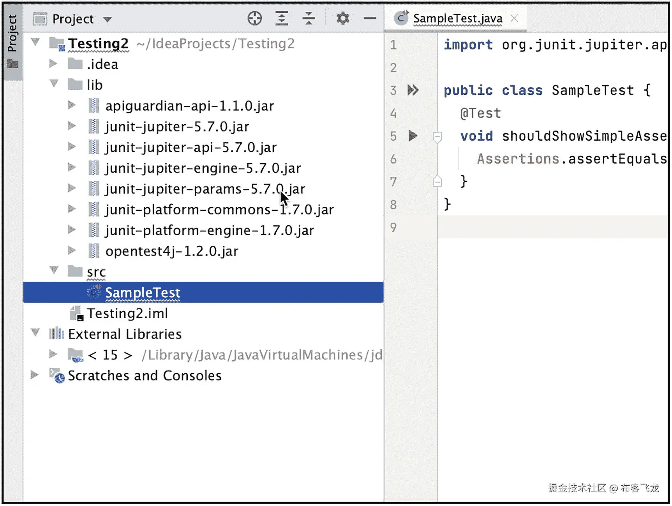Select junit-jupiter-api-5.7.0.jar in lib
672x506 pixels.
click(x=190, y=148)
